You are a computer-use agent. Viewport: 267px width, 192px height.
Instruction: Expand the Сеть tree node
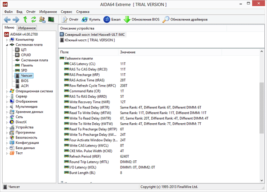click(7, 117)
